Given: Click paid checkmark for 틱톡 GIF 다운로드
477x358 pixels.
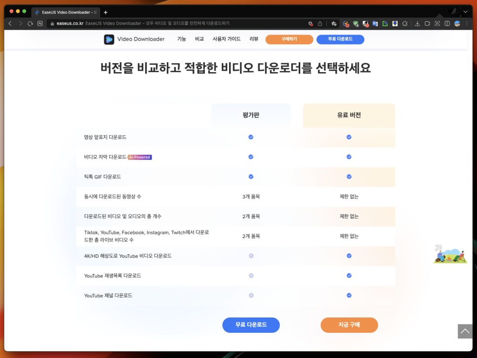Looking at the screenshot, I should pos(349,177).
